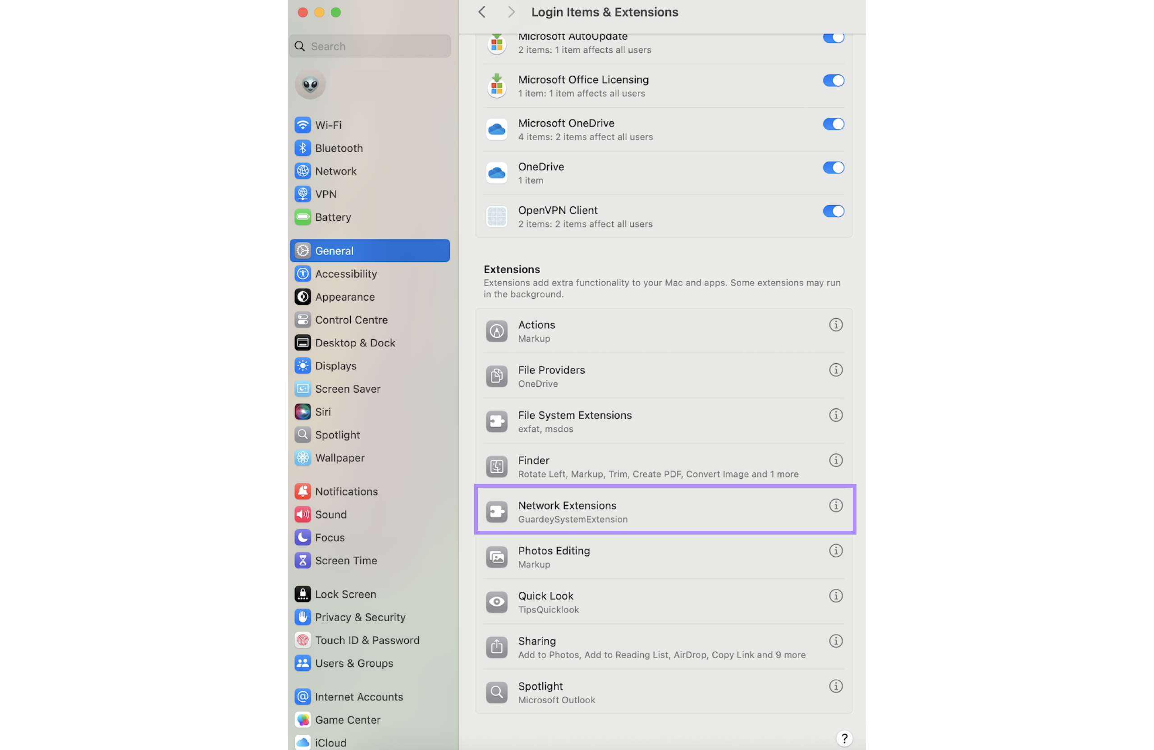Viewport: 1154px width, 750px height.
Task: Click the Quick Look eye icon
Action: (x=496, y=602)
